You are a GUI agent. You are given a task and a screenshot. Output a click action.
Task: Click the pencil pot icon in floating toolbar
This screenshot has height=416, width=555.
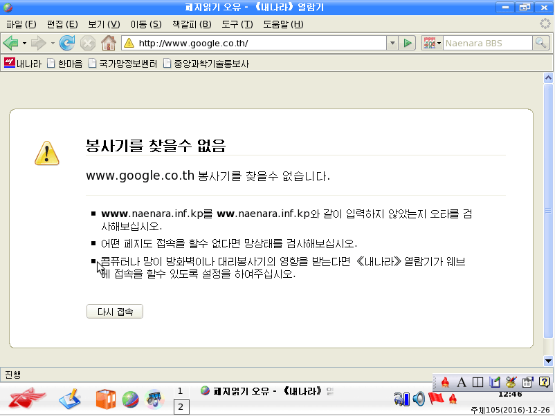coord(511,382)
